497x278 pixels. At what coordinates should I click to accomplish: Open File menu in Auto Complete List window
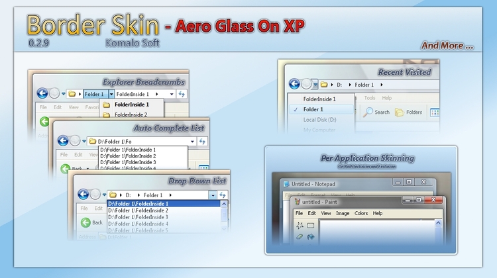click(64, 154)
